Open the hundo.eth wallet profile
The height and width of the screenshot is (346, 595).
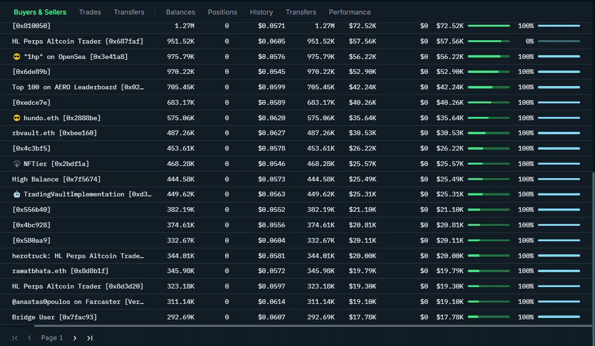(x=62, y=118)
